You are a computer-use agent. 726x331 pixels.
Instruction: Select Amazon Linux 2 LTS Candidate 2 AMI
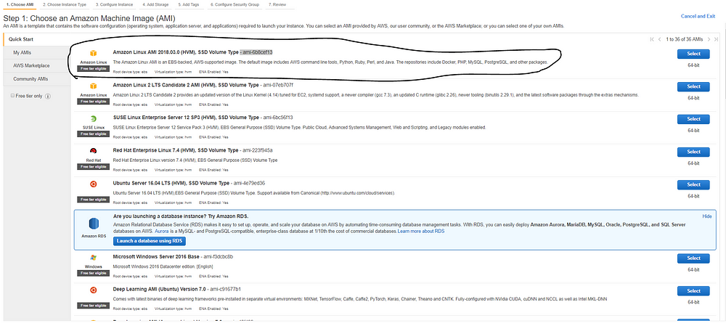693,86
